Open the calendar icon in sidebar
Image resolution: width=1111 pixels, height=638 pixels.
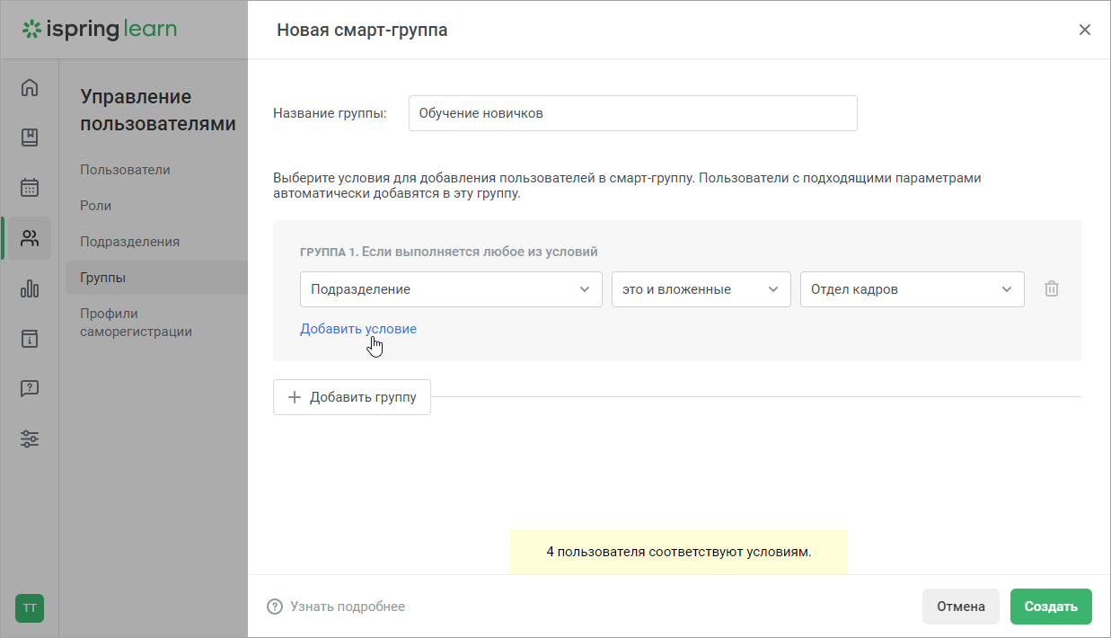tap(30, 188)
